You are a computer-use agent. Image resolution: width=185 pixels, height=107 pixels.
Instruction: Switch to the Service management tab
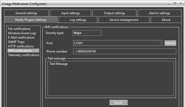tap(124, 20)
